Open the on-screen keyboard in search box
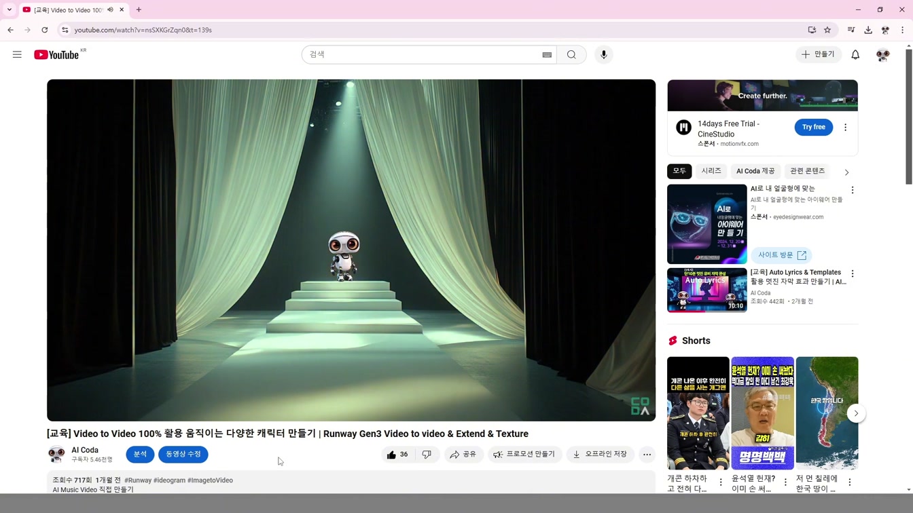This screenshot has width=913, height=513. click(x=547, y=55)
